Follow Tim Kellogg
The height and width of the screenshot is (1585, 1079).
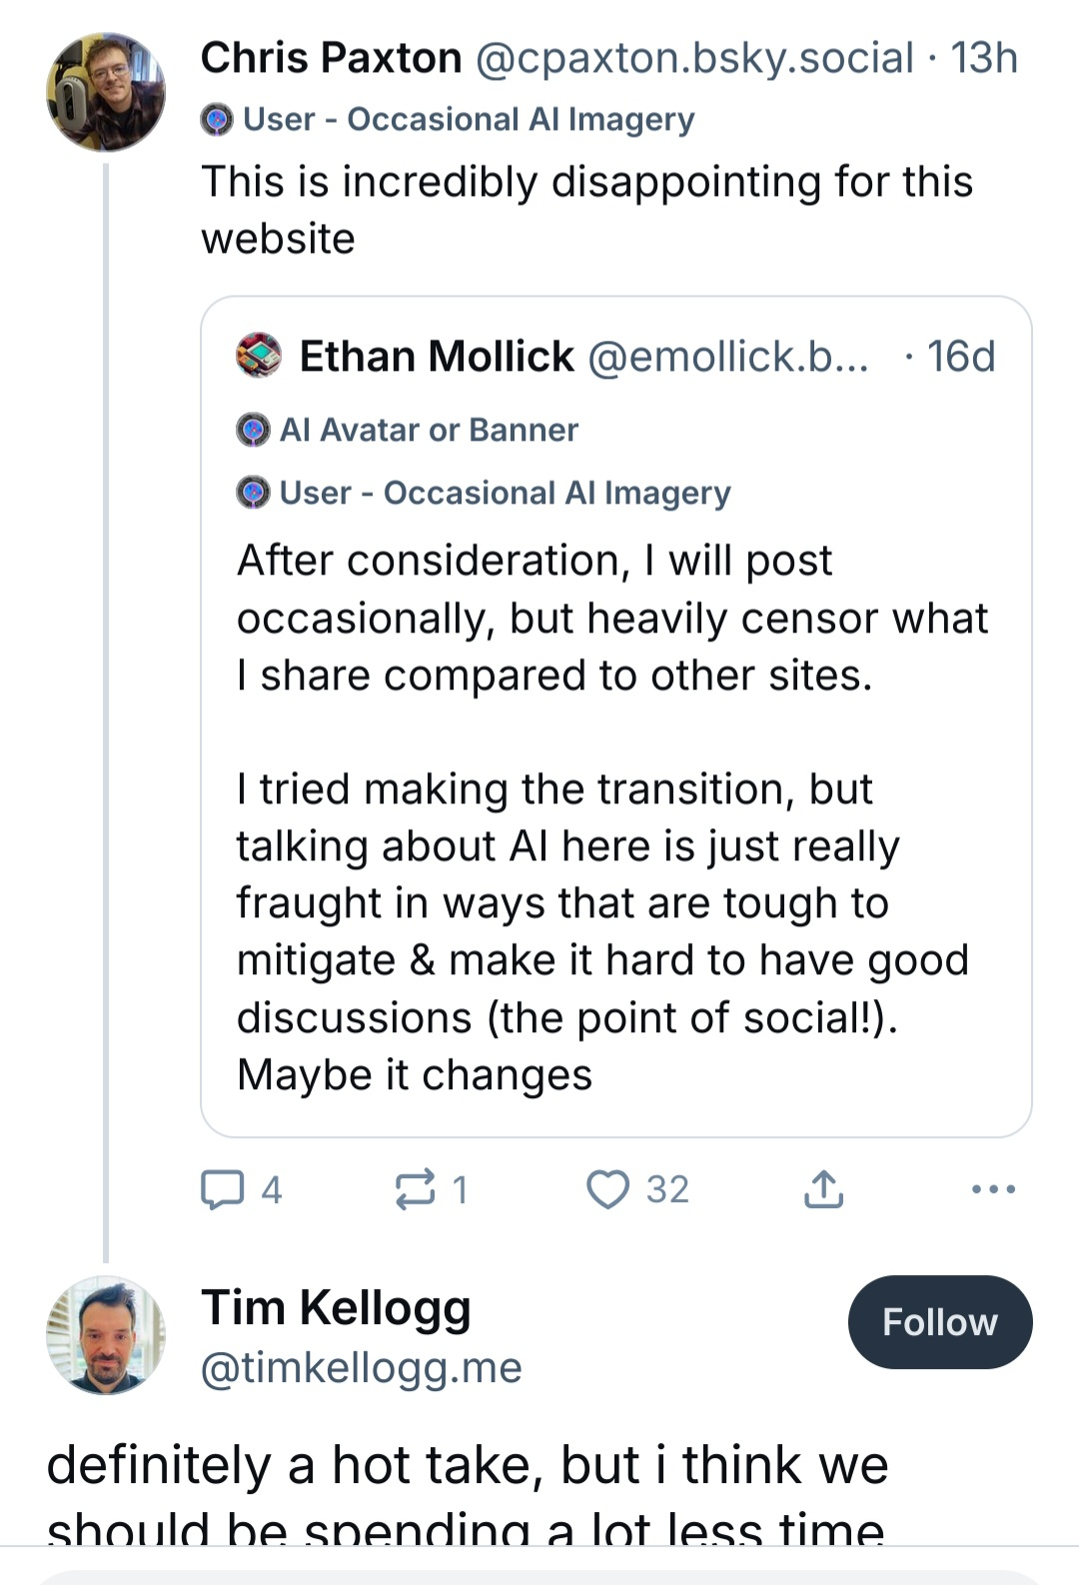tap(939, 1322)
